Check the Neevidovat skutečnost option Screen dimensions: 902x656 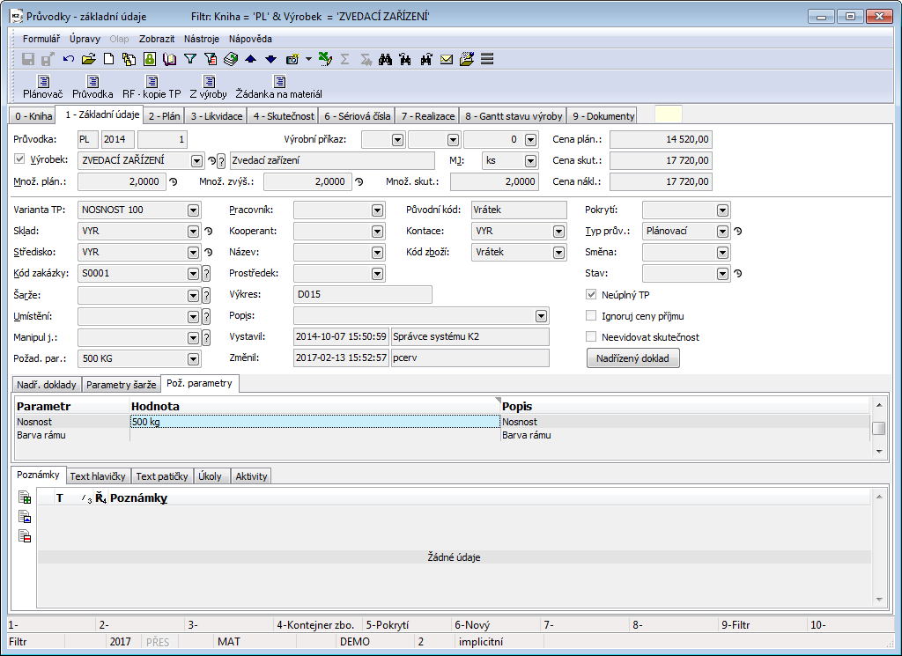click(592, 336)
